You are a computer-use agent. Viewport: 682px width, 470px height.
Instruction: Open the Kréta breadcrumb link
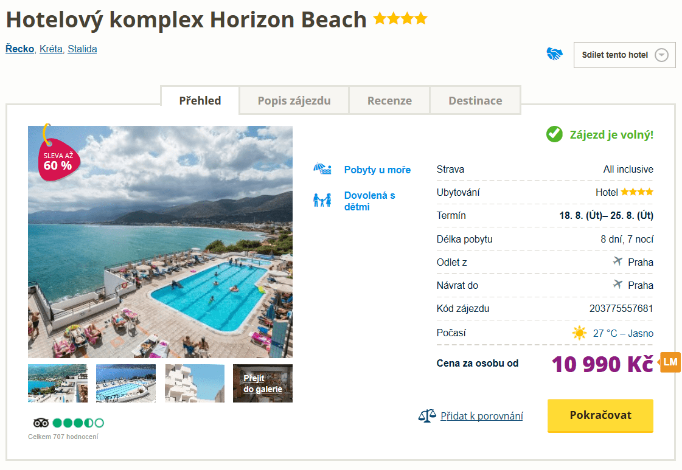[x=51, y=49]
